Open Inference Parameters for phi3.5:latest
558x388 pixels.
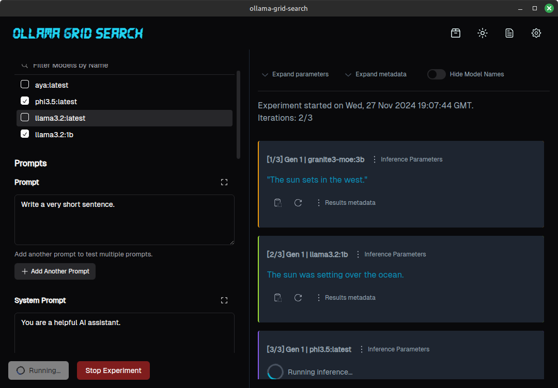pyautogui.click(x=394, y=349)
